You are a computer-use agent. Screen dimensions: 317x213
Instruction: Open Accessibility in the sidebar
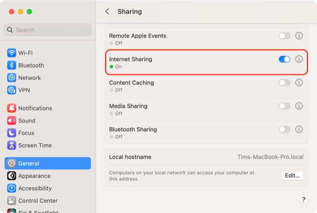(35, 188)
